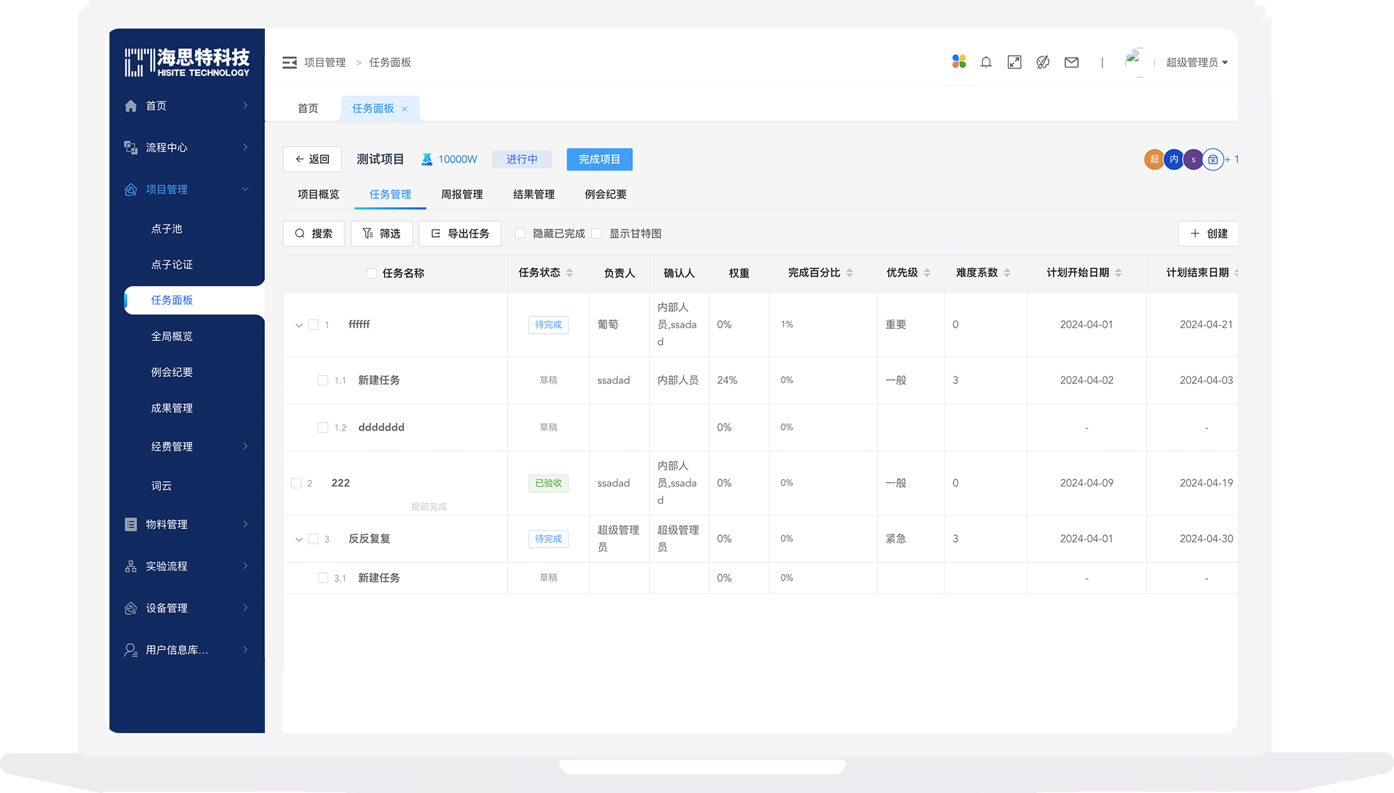Image resolution: width=1394 pixels, height=793 pixels.
Task: Expand 首页 sidebar menu
Action: (245, 105)
